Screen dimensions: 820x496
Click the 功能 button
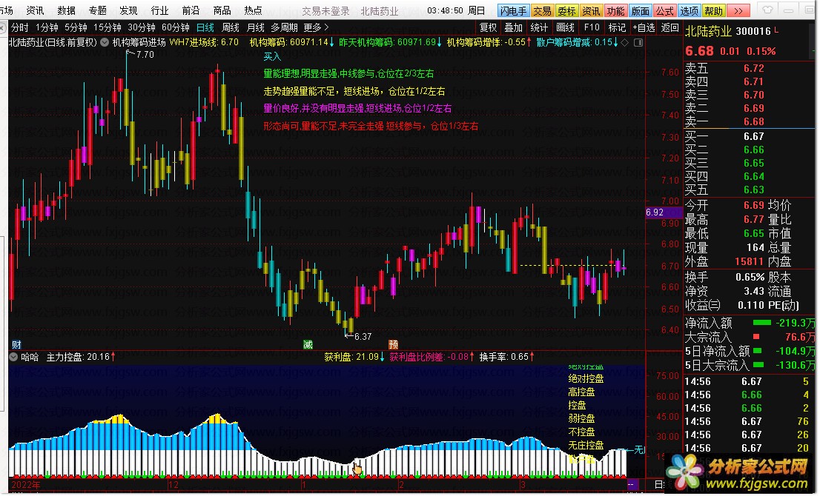[x=615, y=10]
